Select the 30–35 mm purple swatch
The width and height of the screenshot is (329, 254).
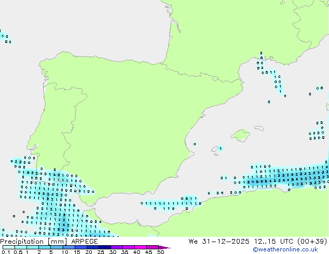tap(117, 247)
